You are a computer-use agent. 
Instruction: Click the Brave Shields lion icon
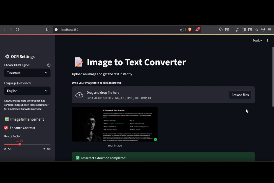pos(190,30)
